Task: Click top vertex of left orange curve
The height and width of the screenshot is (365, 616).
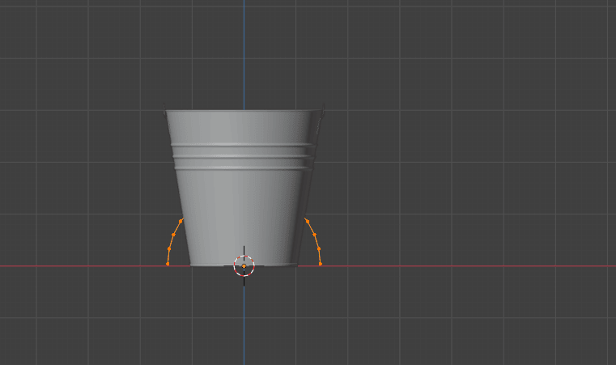Action: pyautogui.click(x=181, y=220)
